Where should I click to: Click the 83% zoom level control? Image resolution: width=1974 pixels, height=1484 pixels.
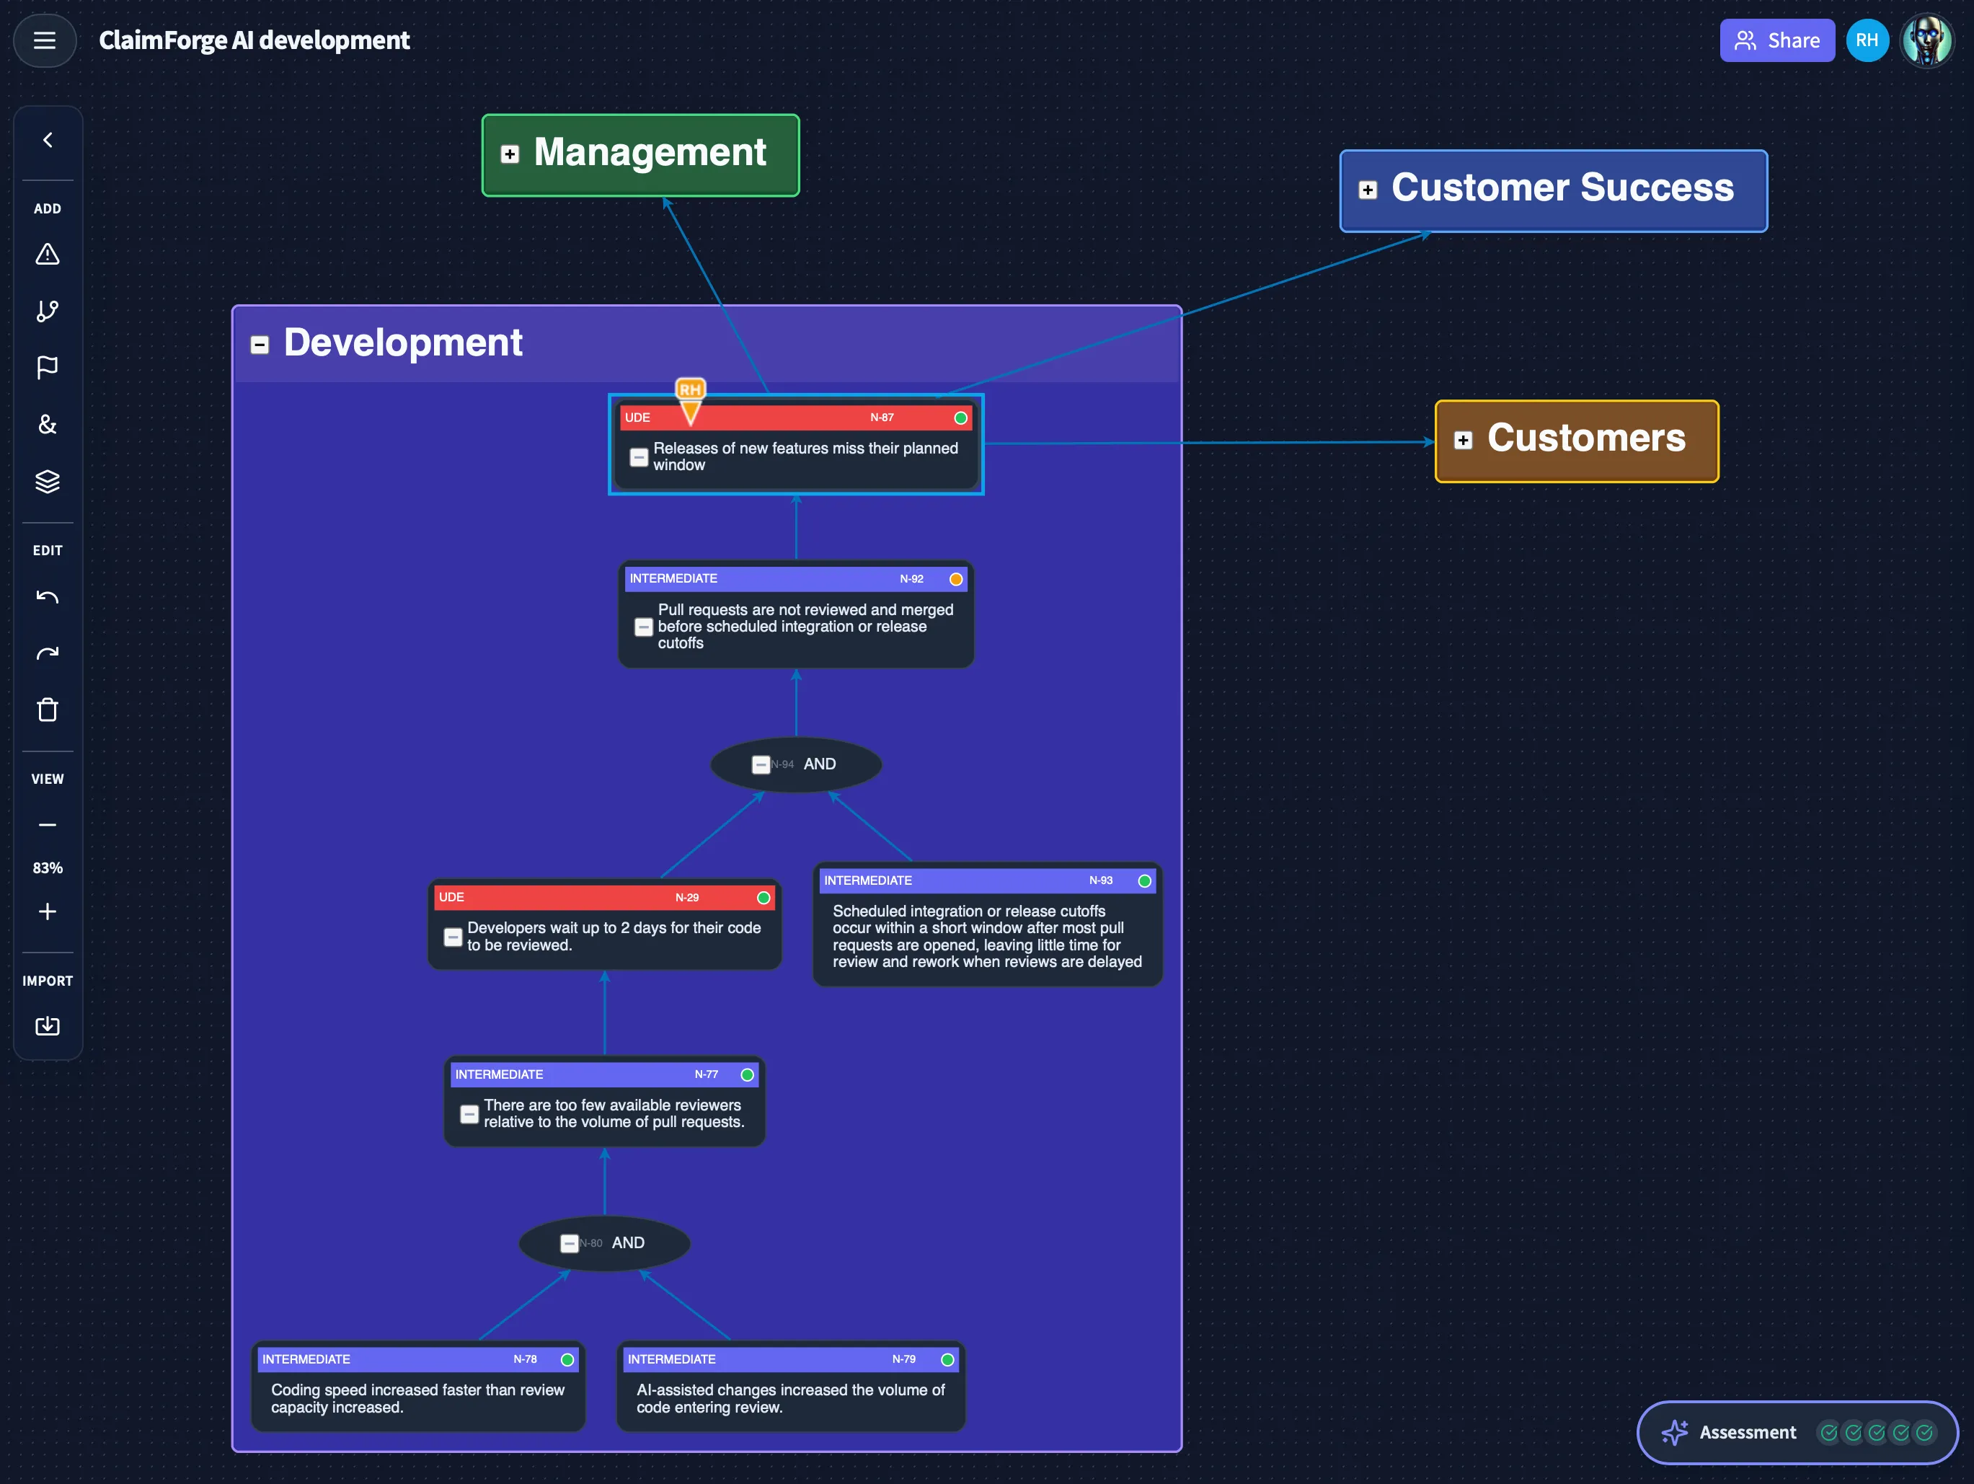click(48, 867)
